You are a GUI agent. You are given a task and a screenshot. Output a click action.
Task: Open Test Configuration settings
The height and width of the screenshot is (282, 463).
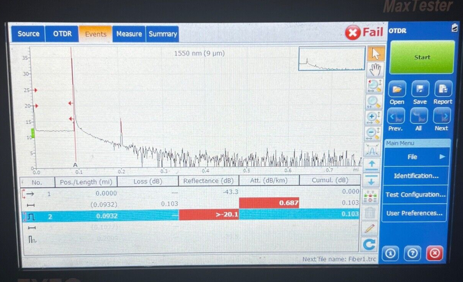[414, 194]
